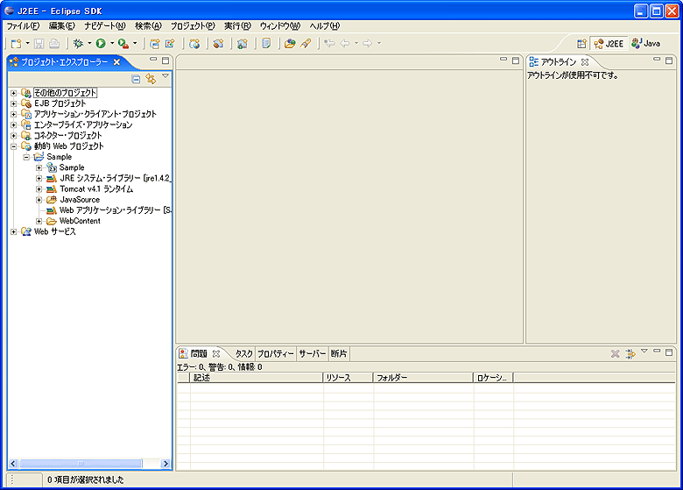The width and height of the screenshot is (683, 490).
Task: Open the ヘルプ(H) menu
Action: [x=325, y=26]
